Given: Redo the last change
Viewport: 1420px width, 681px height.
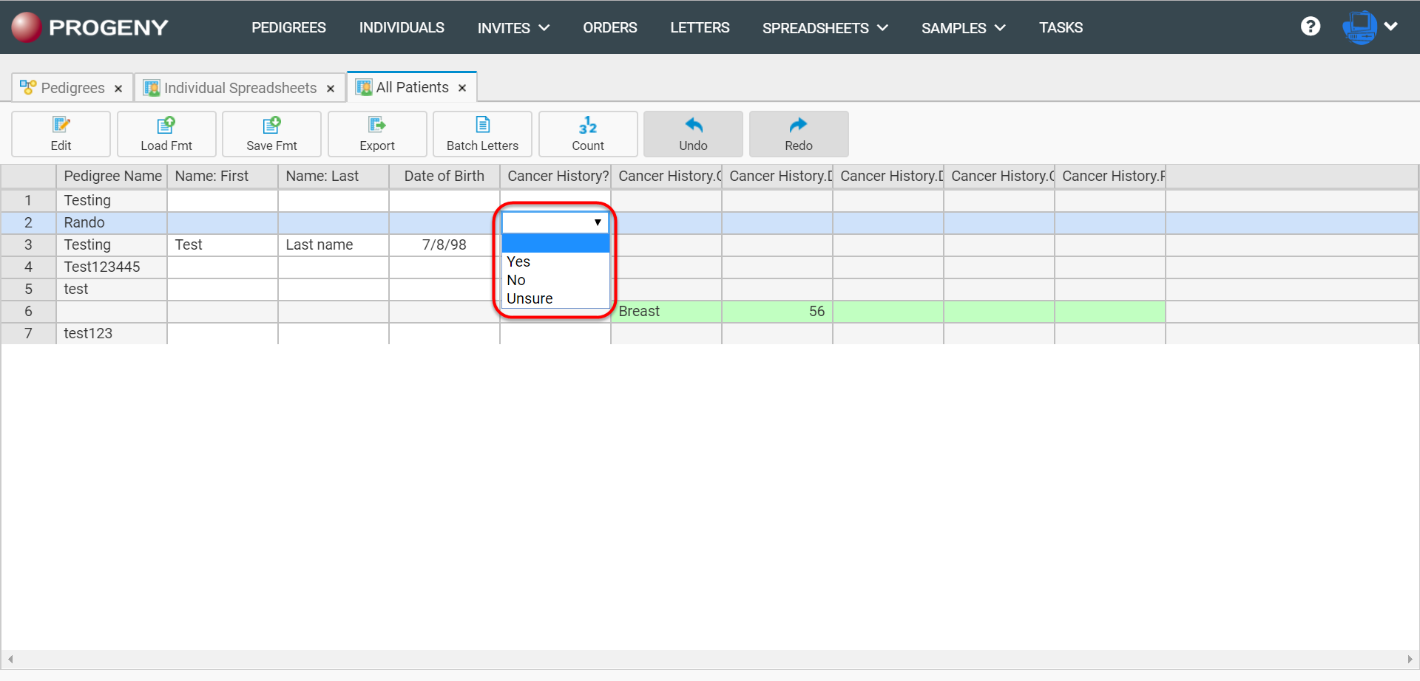Looking at the screenshot, I should [798, 134].
